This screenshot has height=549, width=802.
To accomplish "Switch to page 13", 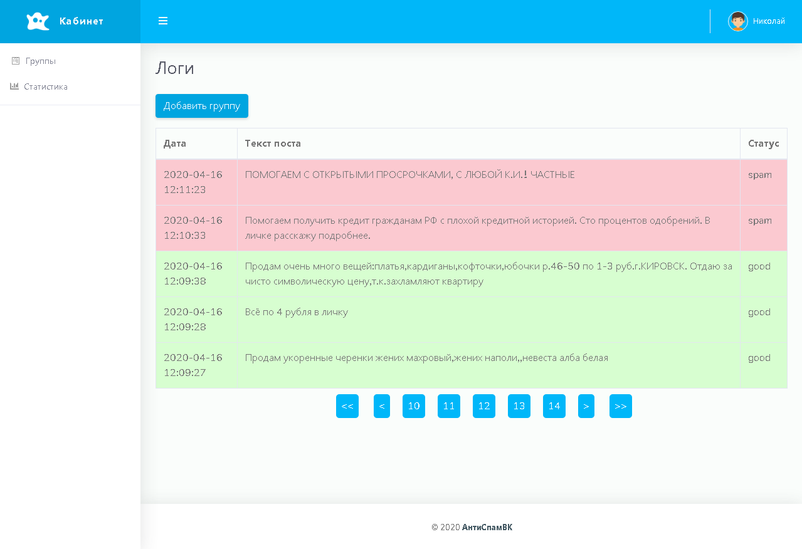I will pyautogui.click(x=519, y=406).
